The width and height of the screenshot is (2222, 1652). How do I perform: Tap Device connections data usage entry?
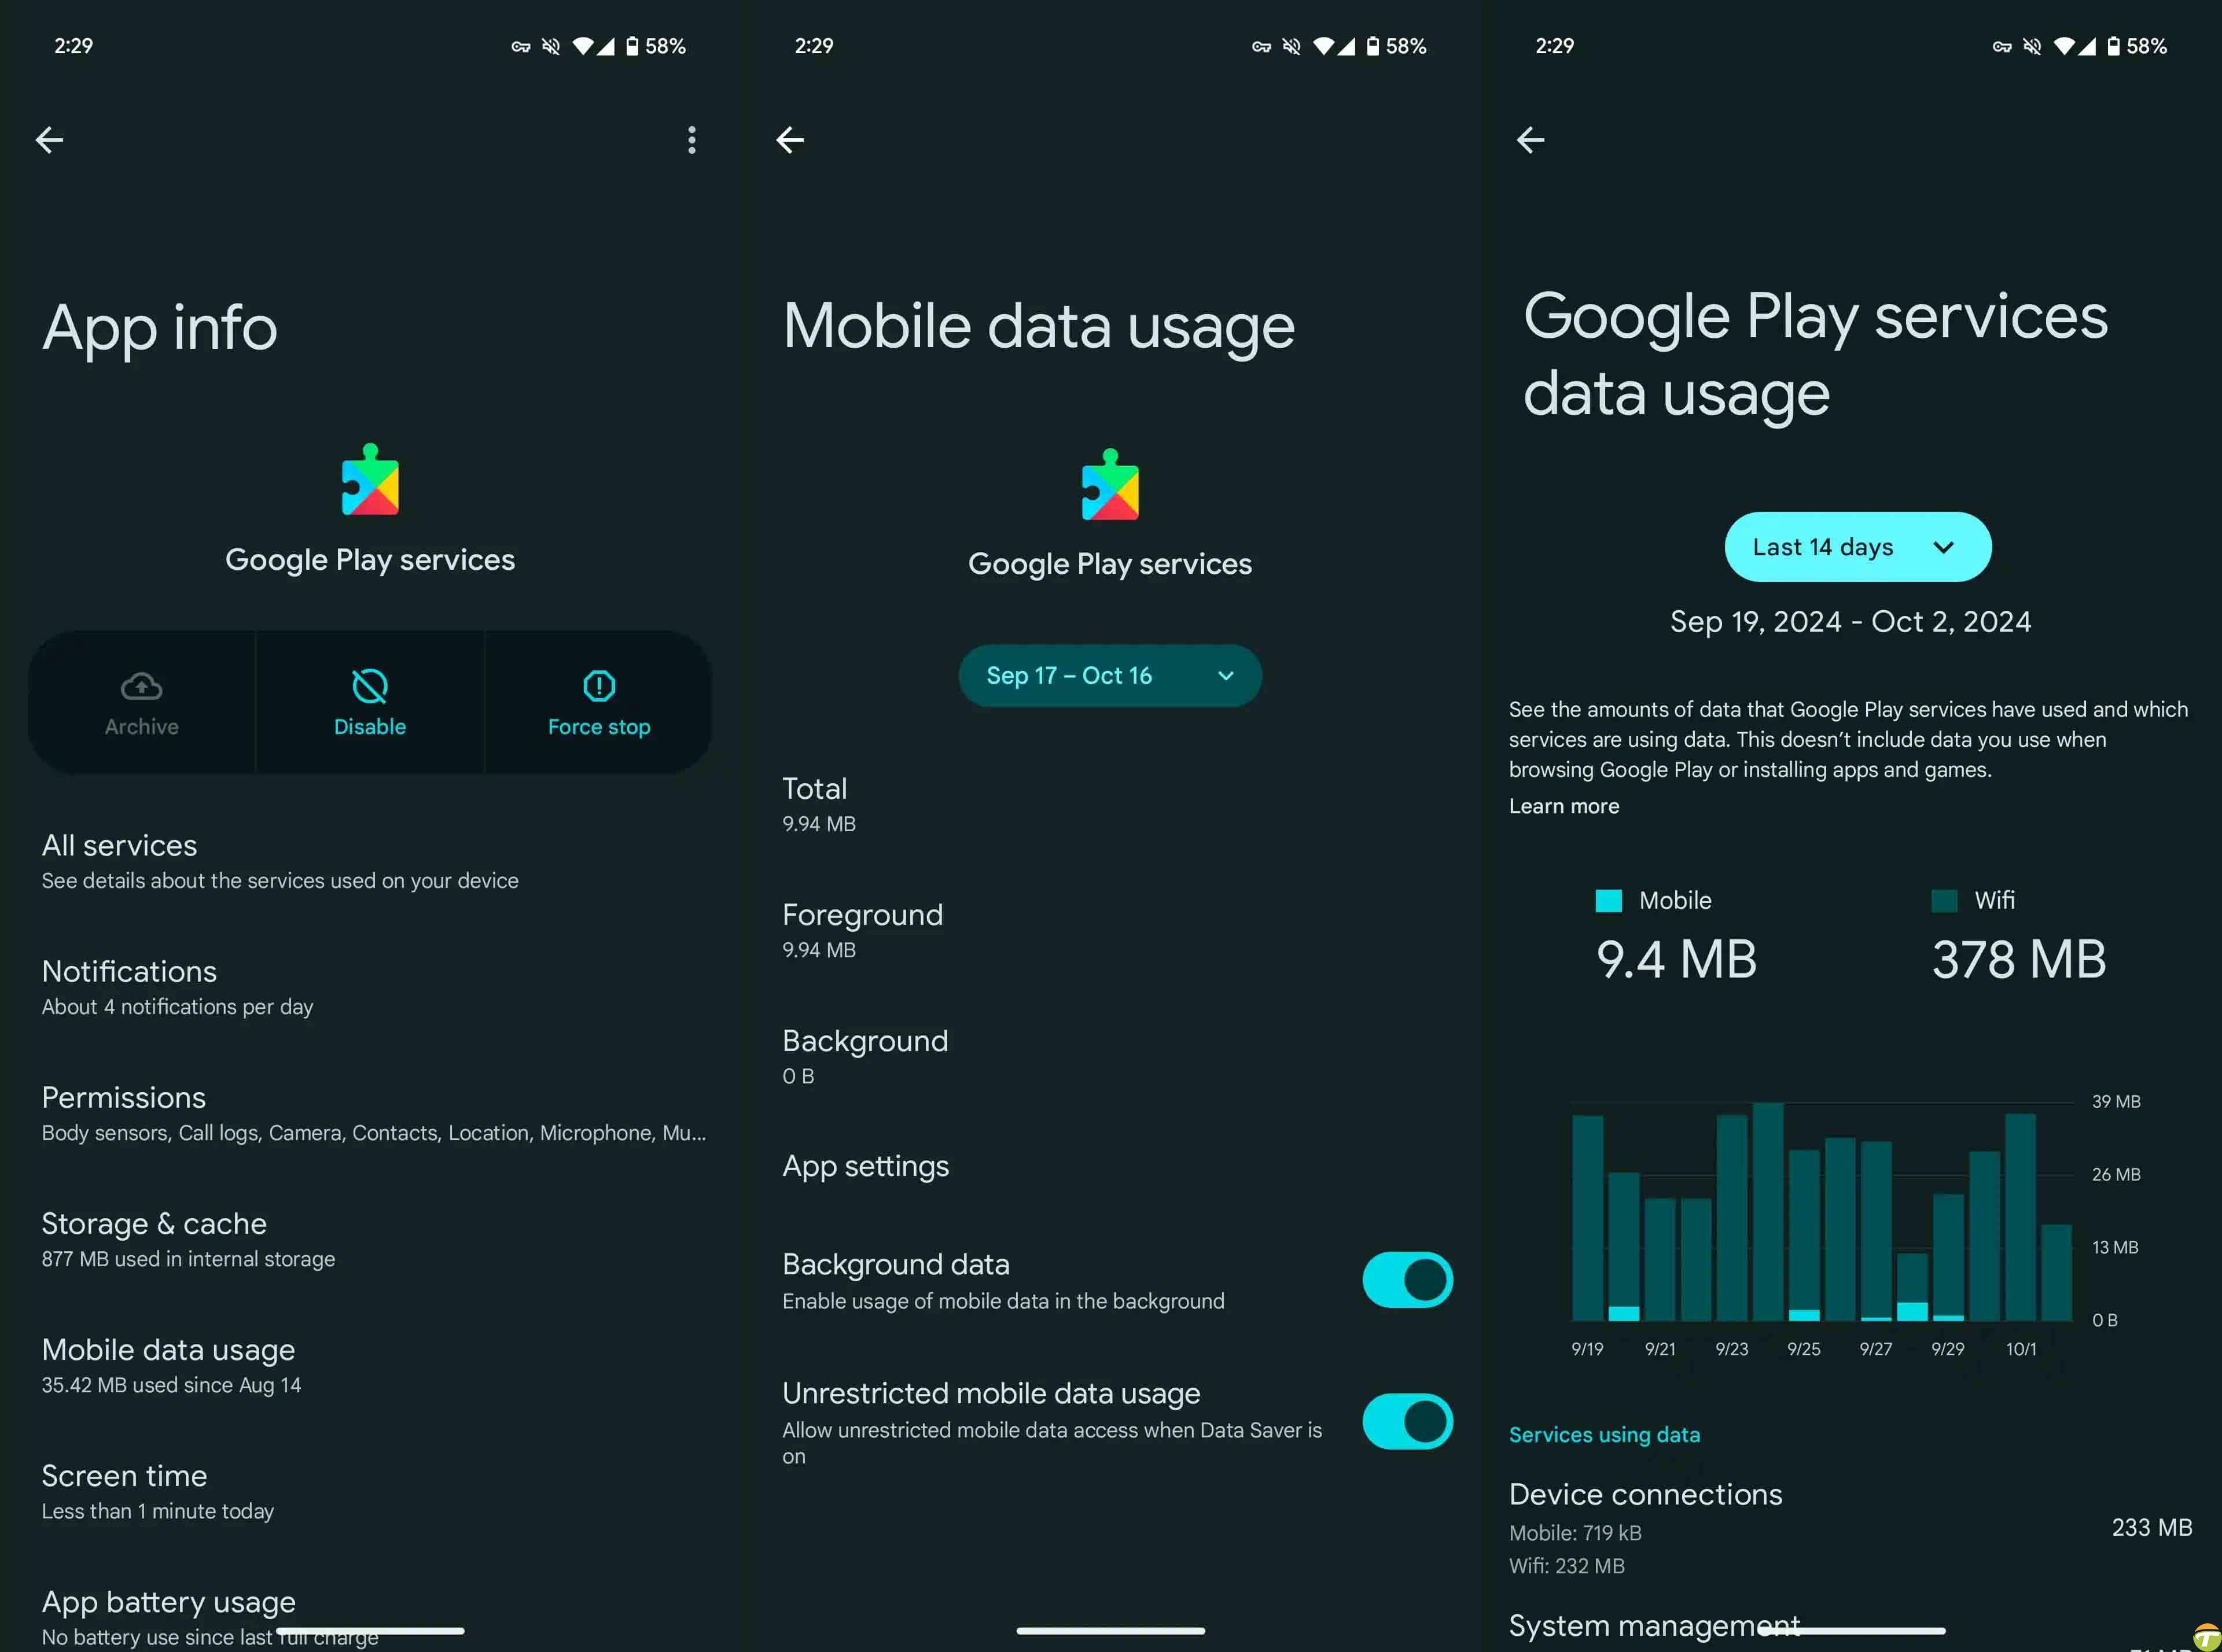pos(1849,1527)
